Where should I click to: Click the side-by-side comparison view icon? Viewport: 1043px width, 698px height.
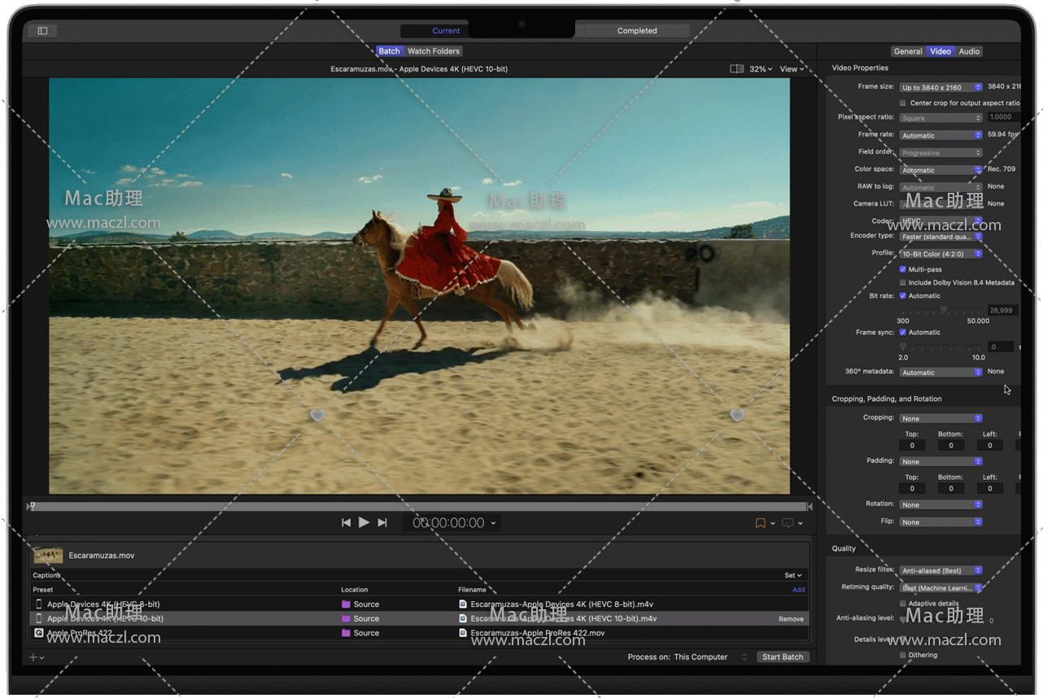(x=736, y=69)
